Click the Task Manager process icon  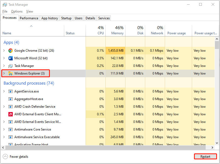(10, 66)
